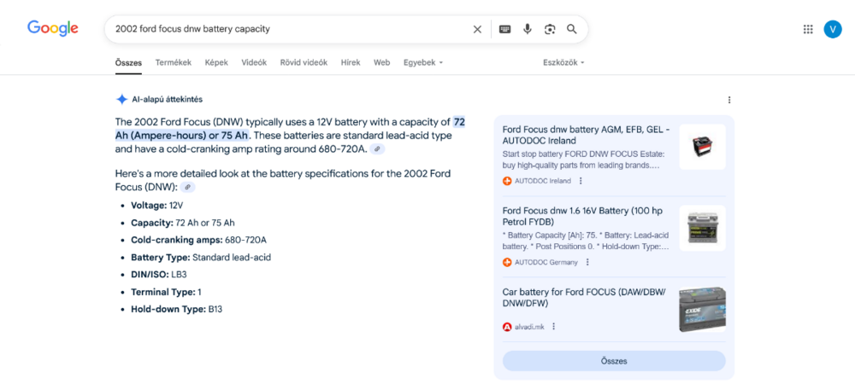Image resolution: width=855 pixels, height=384 pixels.
Task: Open Ford Focus dnw battery AGM, EFB, GEL link
Action: 587,135
